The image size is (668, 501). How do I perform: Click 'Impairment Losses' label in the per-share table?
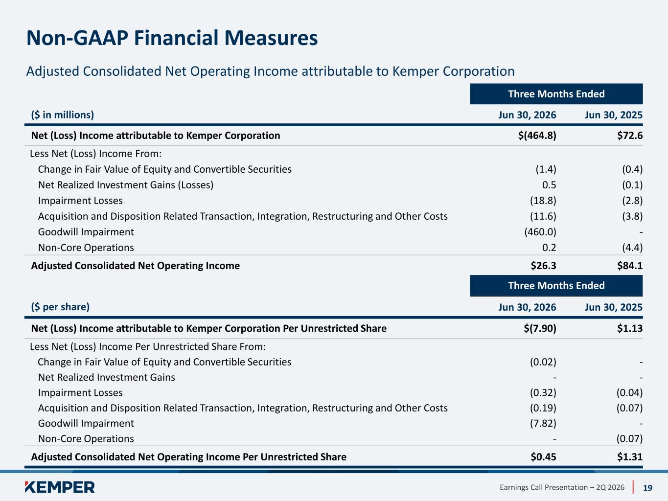click(80, 393)
